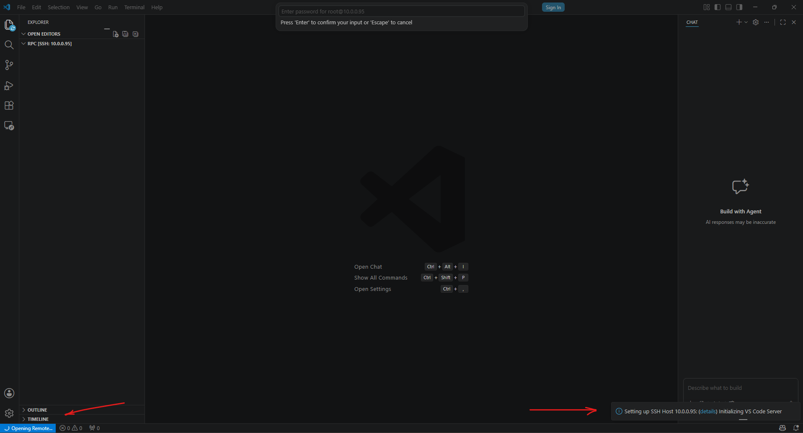Open the Selection menu

pos(59,7)
